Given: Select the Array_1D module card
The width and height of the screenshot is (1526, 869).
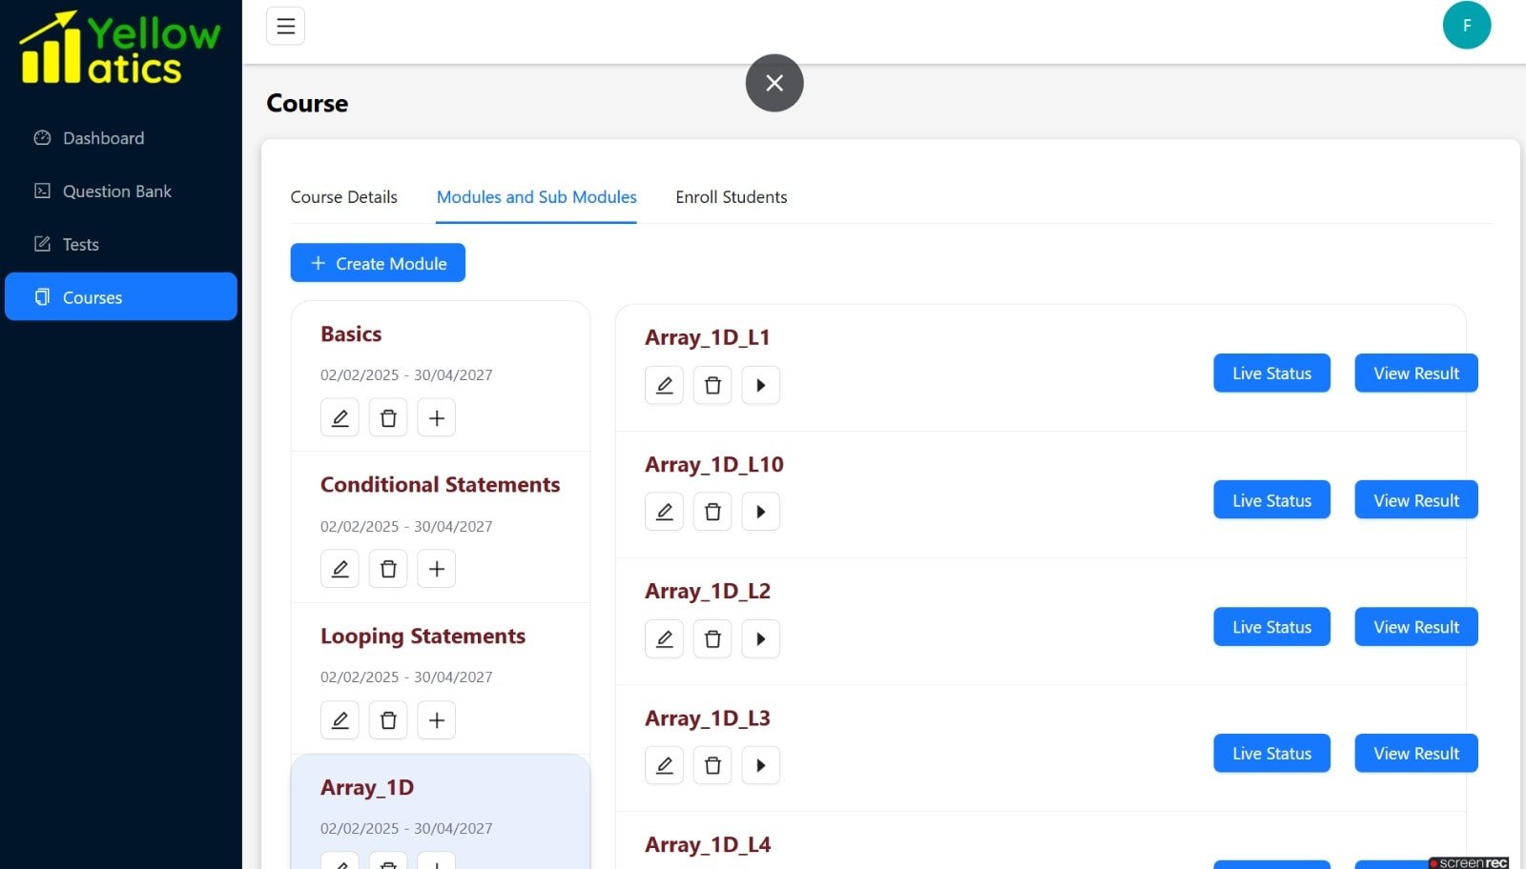Looking at the screenshot, I should 441,812.
